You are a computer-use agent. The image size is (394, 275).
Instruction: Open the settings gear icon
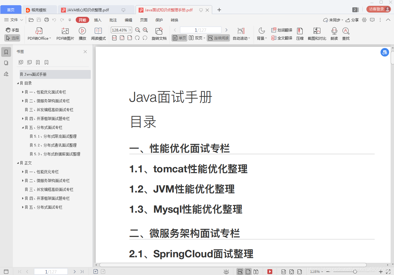point(364,20)
